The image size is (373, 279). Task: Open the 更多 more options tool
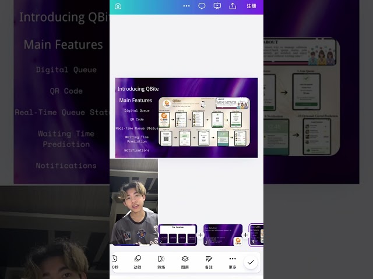(x=233, y=262)
